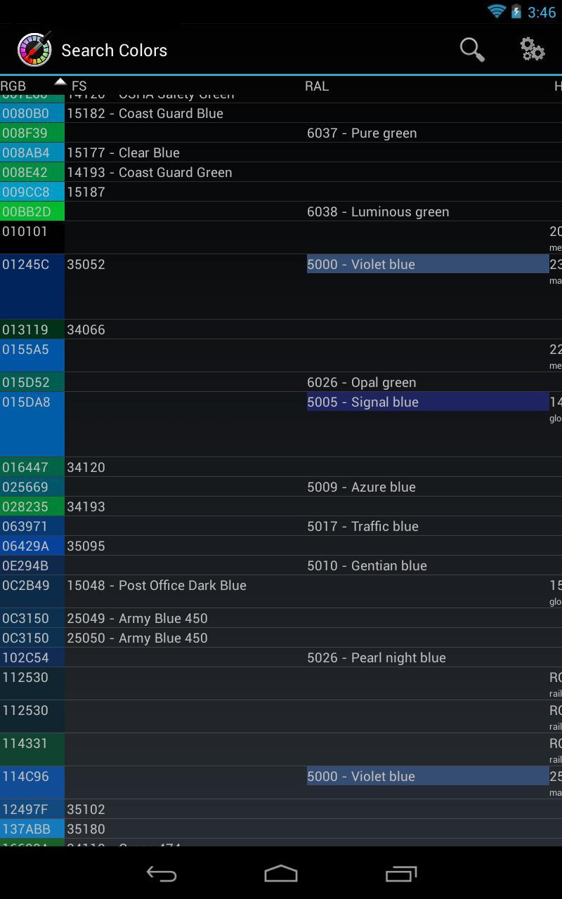Tap the battery status icon
Viewport: 562px width, 899px height.
point(516,12)
